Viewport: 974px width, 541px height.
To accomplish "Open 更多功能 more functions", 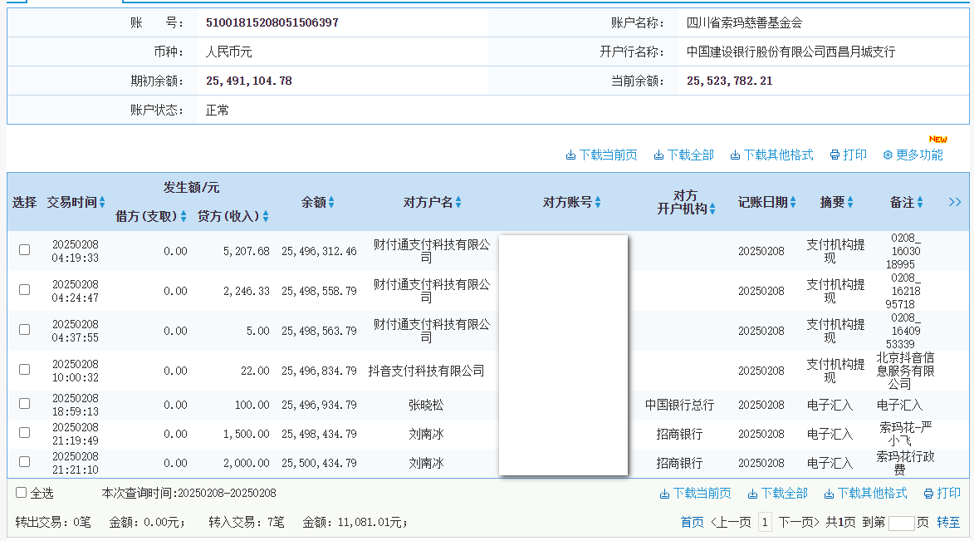I will (x=913, y=155).
